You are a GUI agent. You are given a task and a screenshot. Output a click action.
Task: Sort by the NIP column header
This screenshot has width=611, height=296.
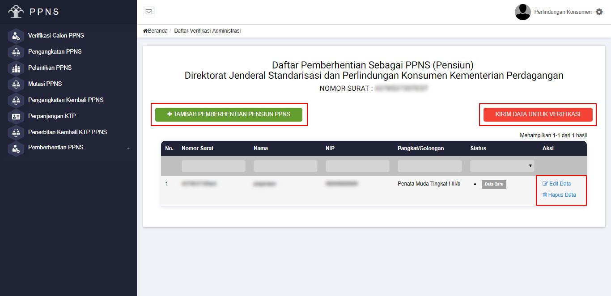click(x=330, y=148)
